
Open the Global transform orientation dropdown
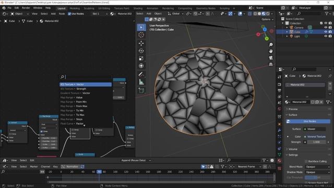click(x=175, y=14)
